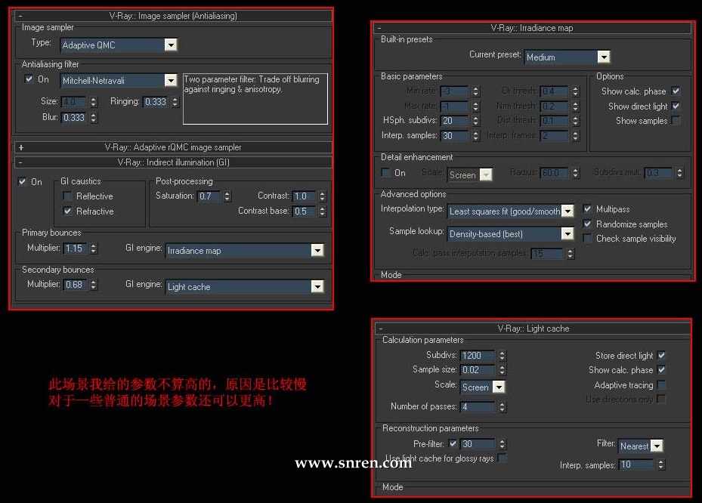Viewport: 702px width, 503px height.
Task: Open the Current preset dropdown
Action: point(604,57)
